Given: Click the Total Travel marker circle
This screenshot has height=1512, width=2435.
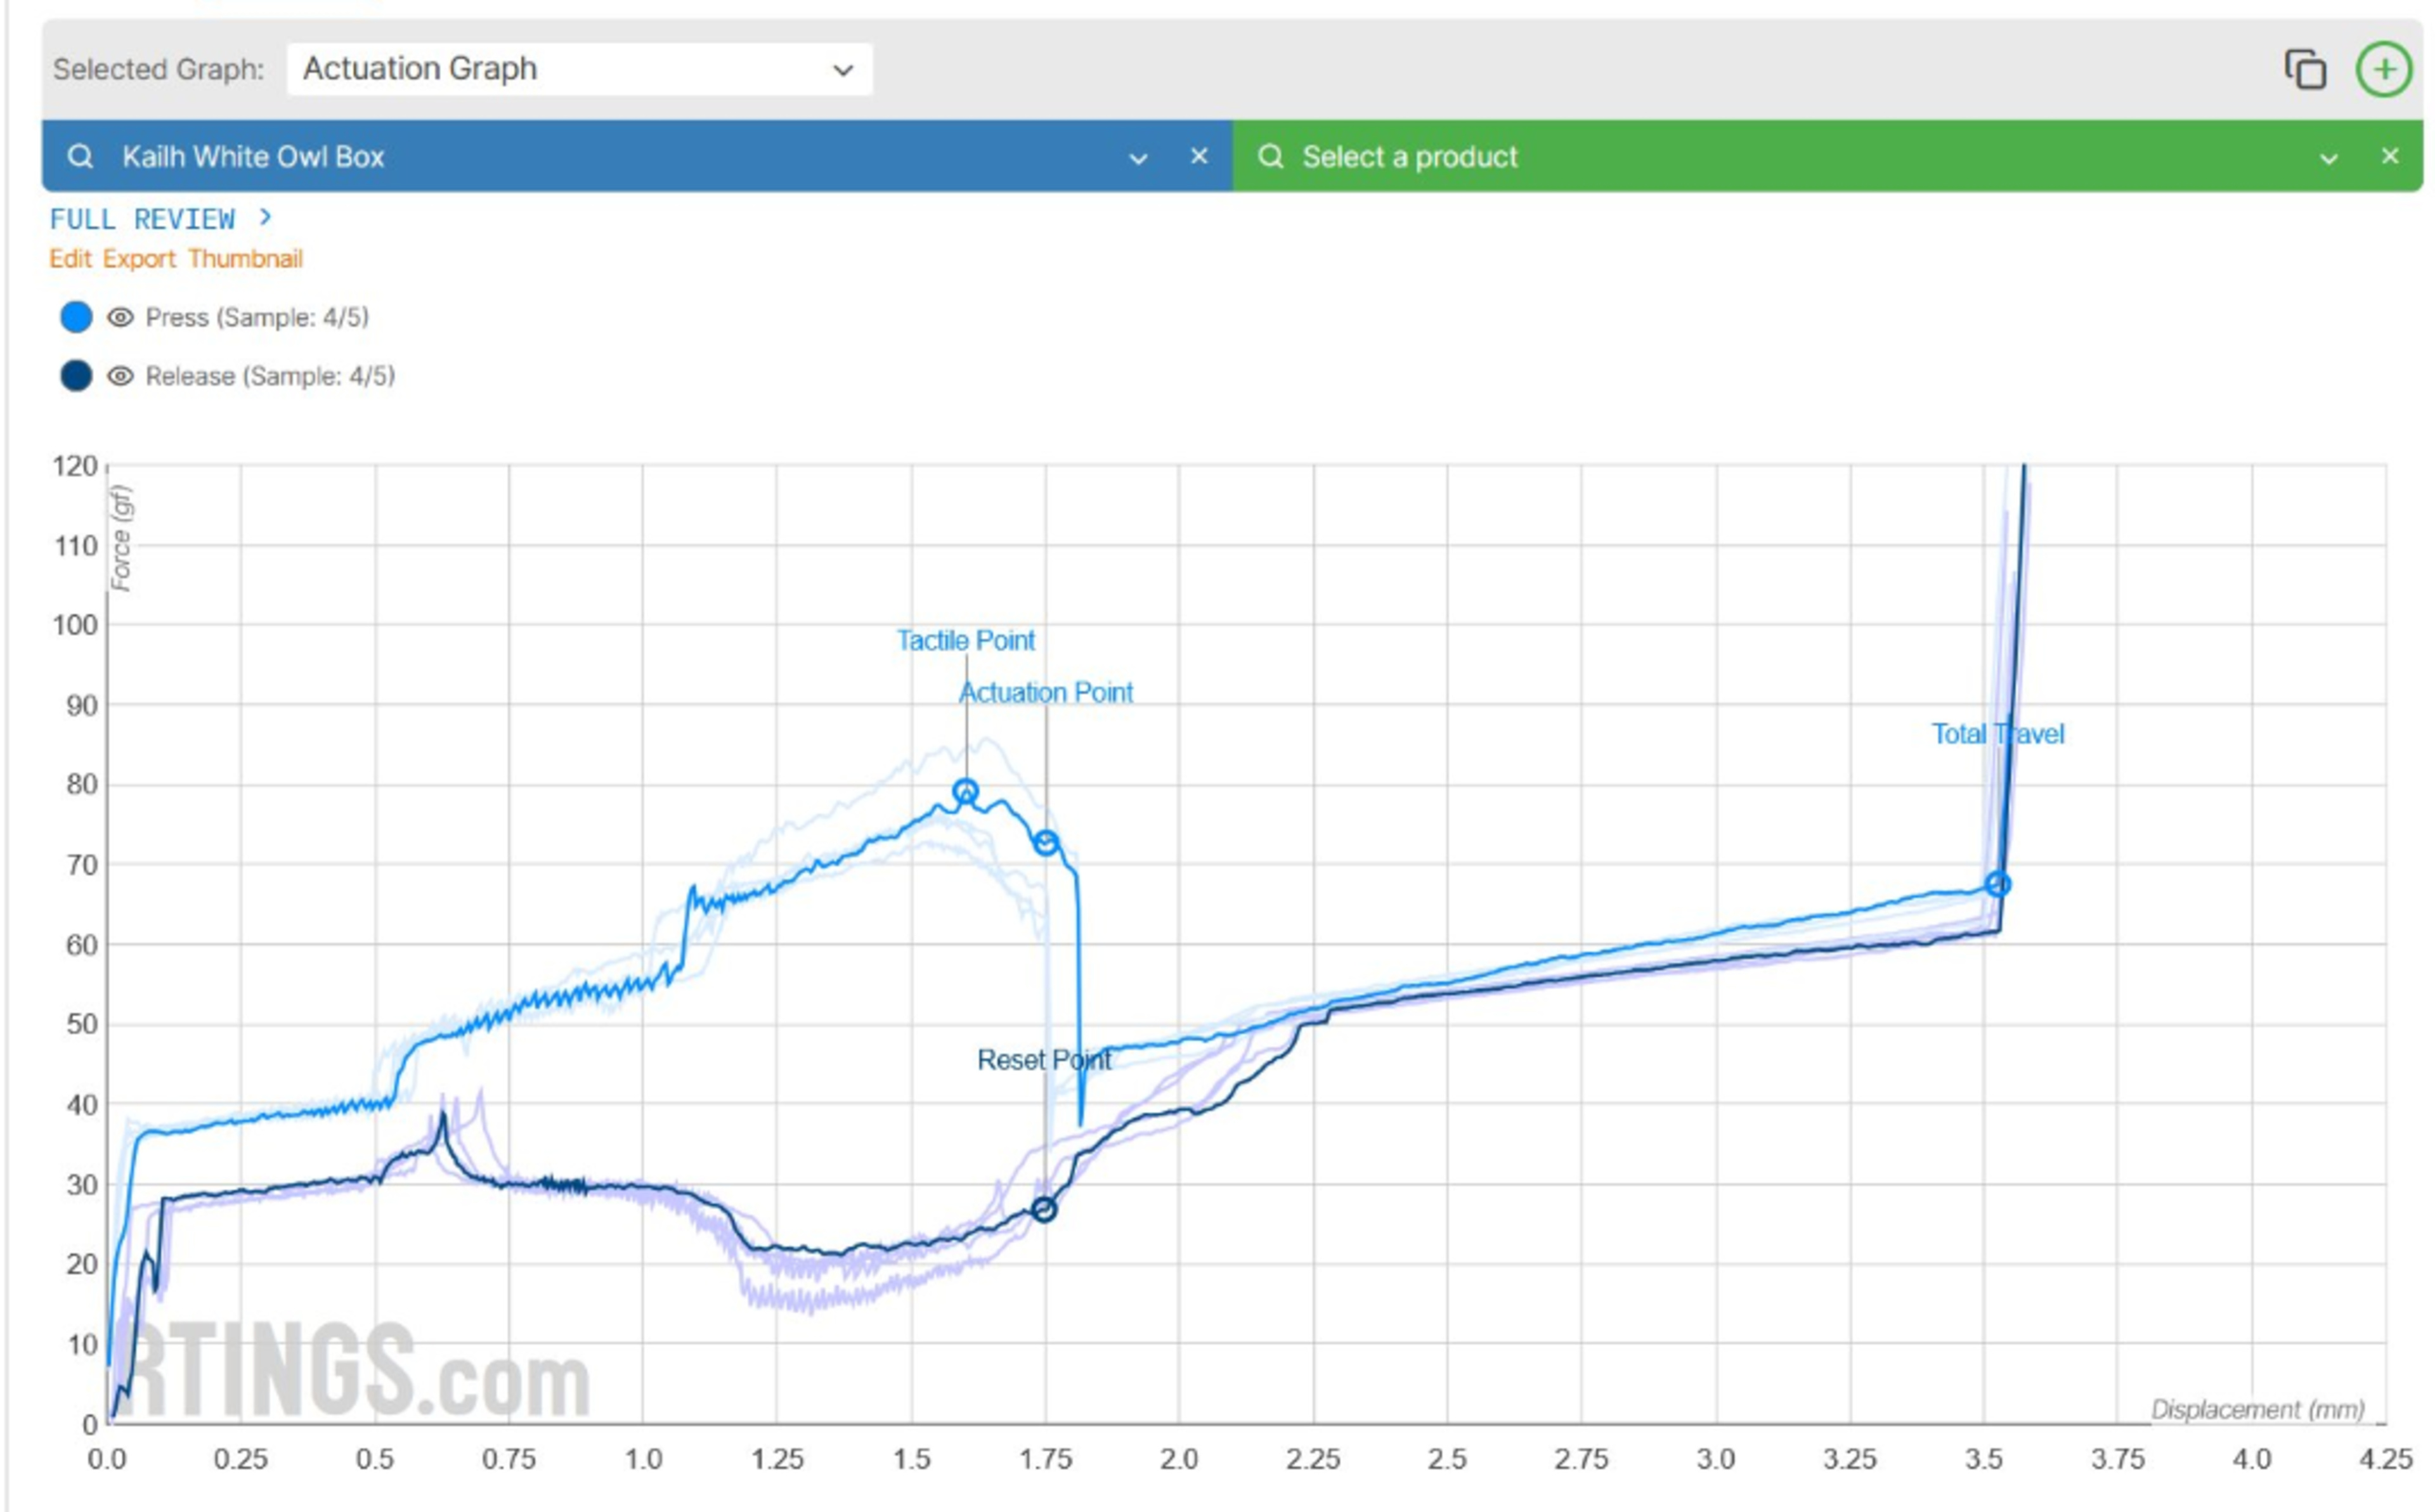Looking at the screenshot, I should (x=1997, y=884).
